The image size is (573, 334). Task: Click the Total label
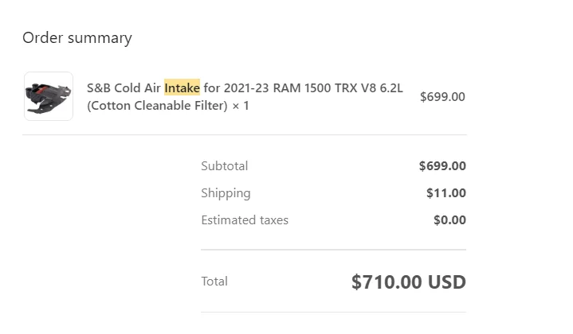(x=214, y=282)
